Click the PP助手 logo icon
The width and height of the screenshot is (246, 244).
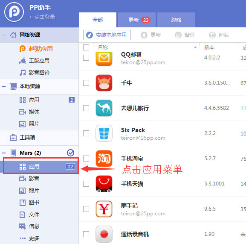pyautogui.click(x=14, y=12)
